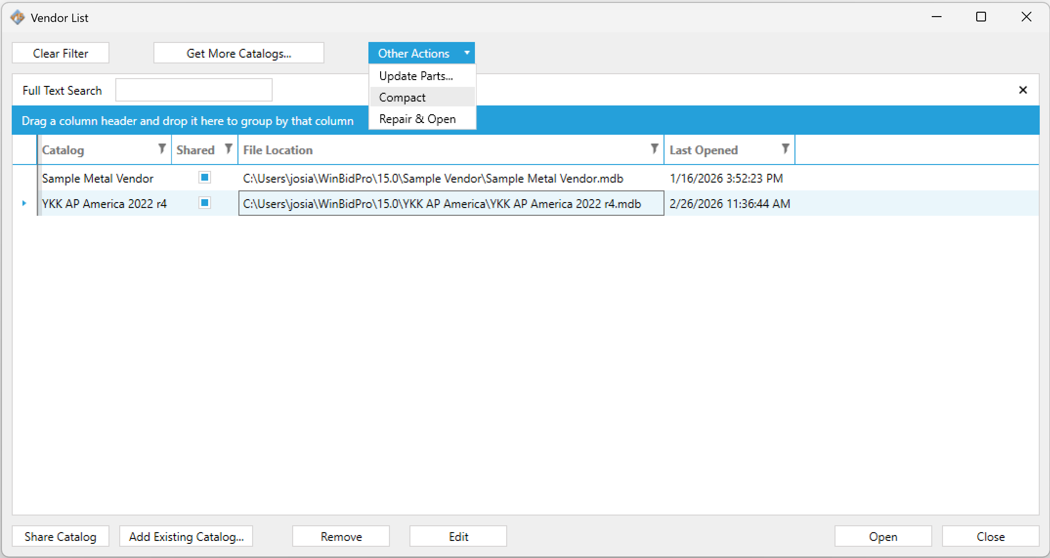This screenshot has height=558, width=1050.
Task: Focus the Full Text Search field
Action: click(193, 90)
